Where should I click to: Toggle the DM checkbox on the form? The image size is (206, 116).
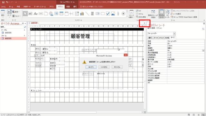coord(51,69)
